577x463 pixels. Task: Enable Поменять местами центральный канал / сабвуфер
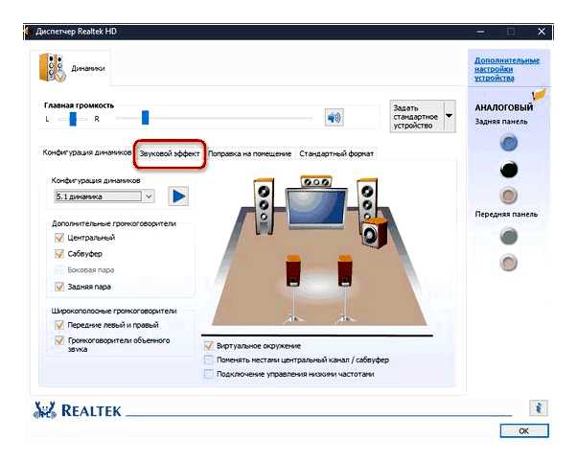click(x=209, y=359)
